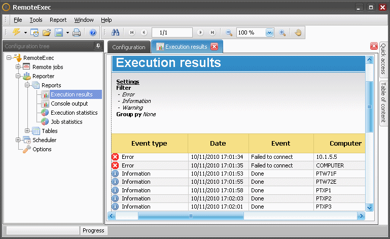Open the Quick access side panel
Screen dimensions: 390x239
pyautogui.click(x=383, y=59)
